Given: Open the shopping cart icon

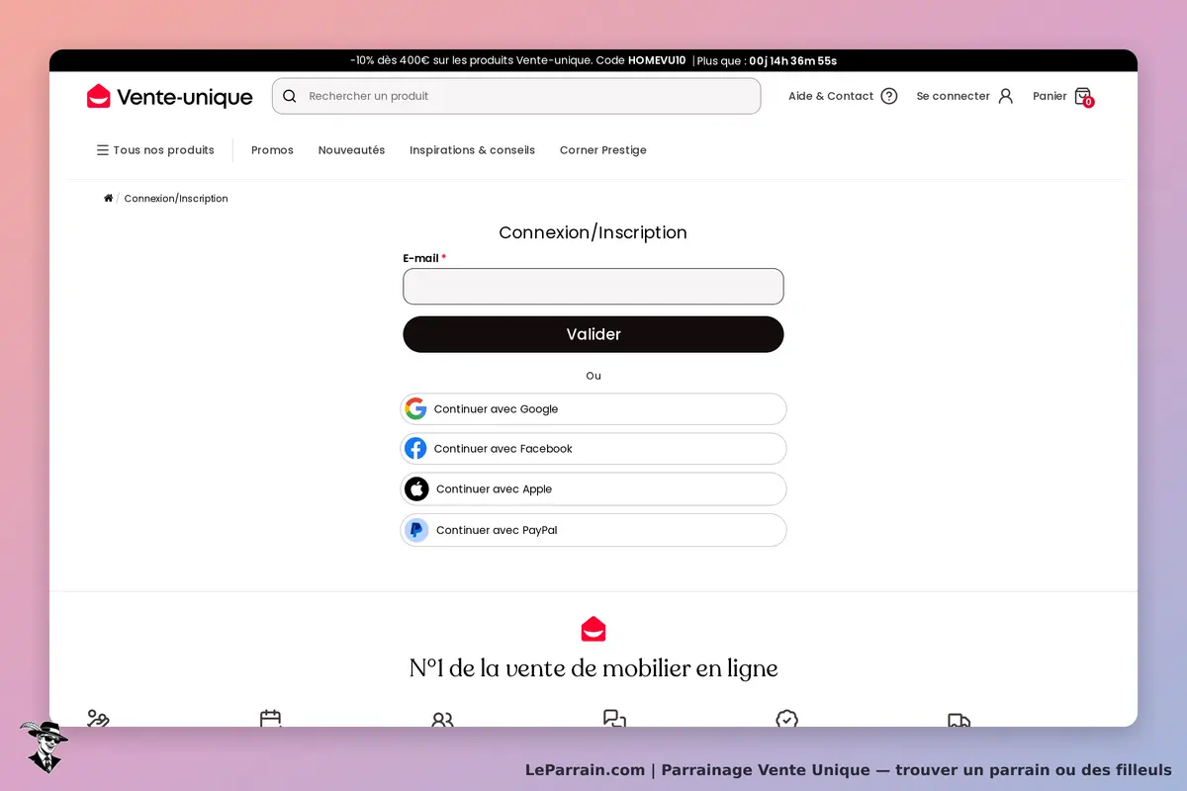Looking at the screenshot, I should (x=1082, y=96).
